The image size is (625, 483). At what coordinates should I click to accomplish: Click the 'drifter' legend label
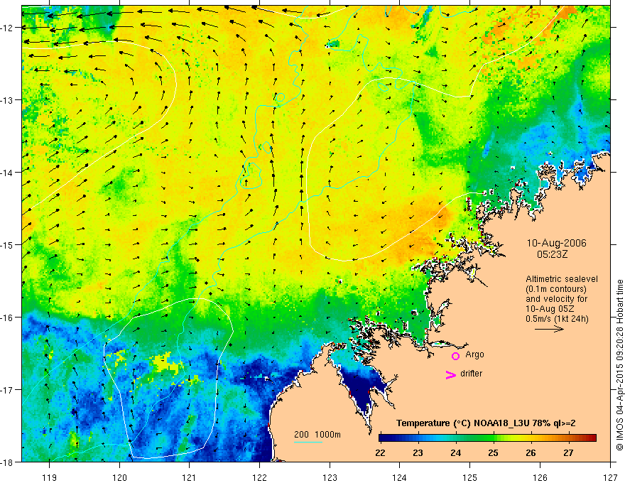471,374
